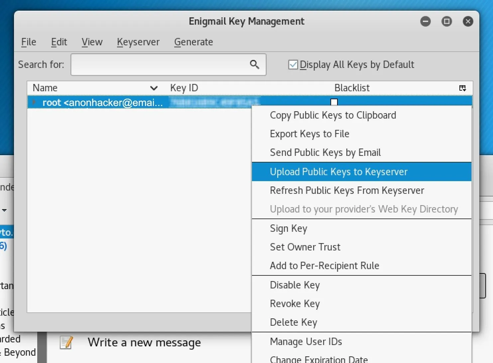Minimize the Enigmail Key Management window
493x363 pixels.
click(x=425, y=21)
